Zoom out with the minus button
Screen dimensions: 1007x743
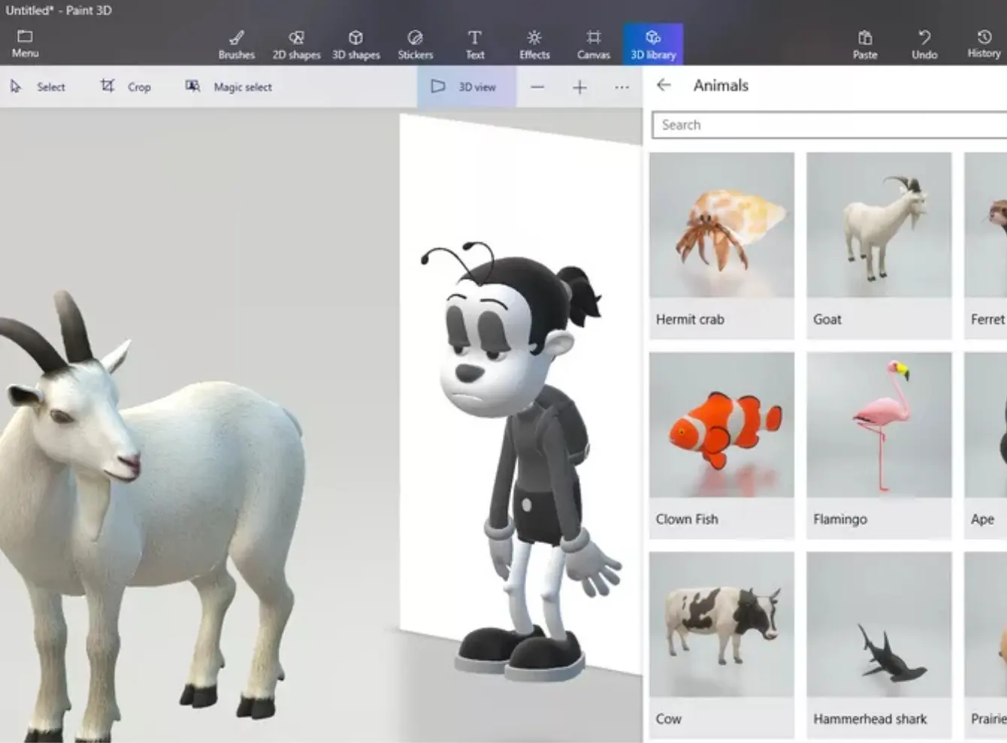(537, 87)
